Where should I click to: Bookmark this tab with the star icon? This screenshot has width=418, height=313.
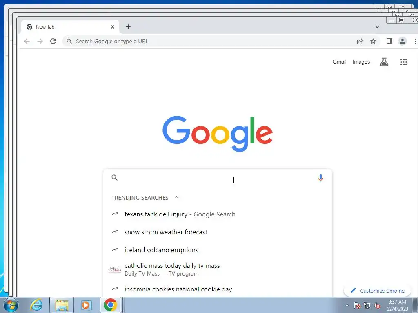pyautogui.click(x=373, y=41)
